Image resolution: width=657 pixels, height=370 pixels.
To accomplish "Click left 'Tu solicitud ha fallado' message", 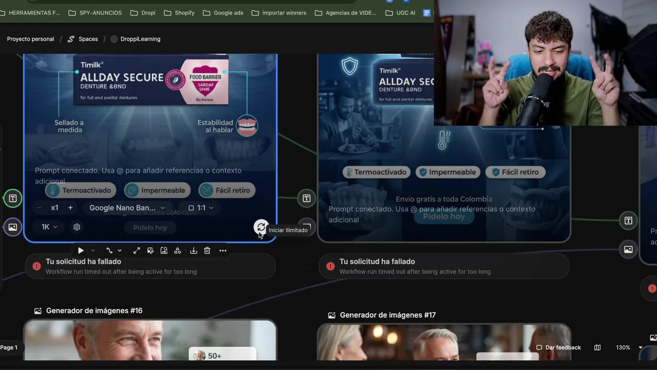I will point(83,262).
